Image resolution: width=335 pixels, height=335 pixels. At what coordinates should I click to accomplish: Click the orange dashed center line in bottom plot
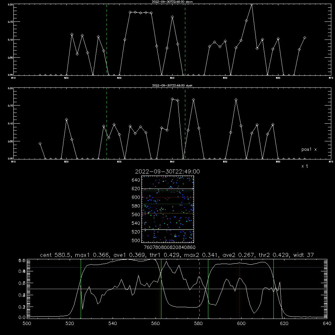coord(199,288)
